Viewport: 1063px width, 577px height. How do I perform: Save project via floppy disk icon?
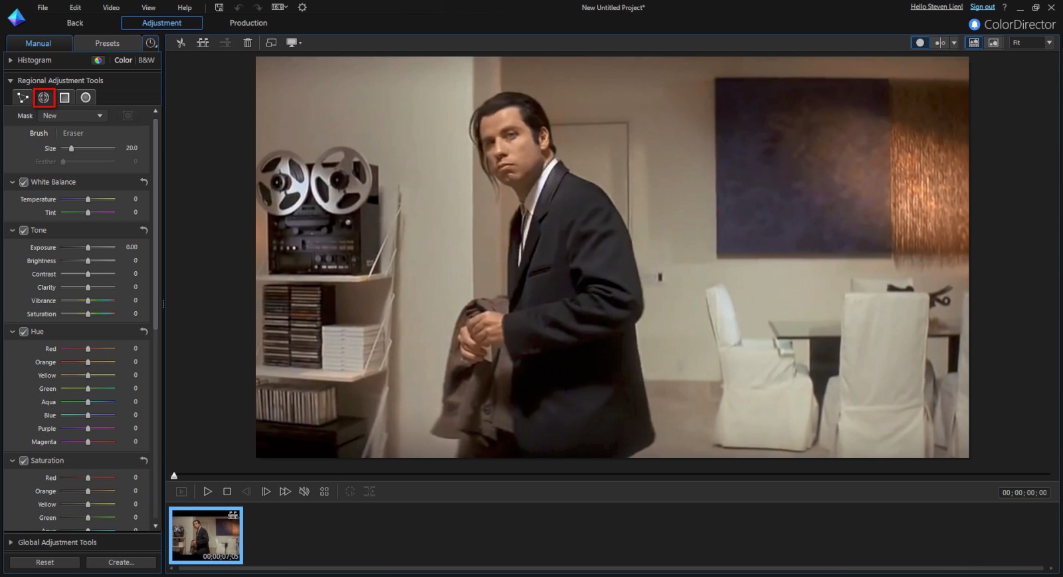219,7
